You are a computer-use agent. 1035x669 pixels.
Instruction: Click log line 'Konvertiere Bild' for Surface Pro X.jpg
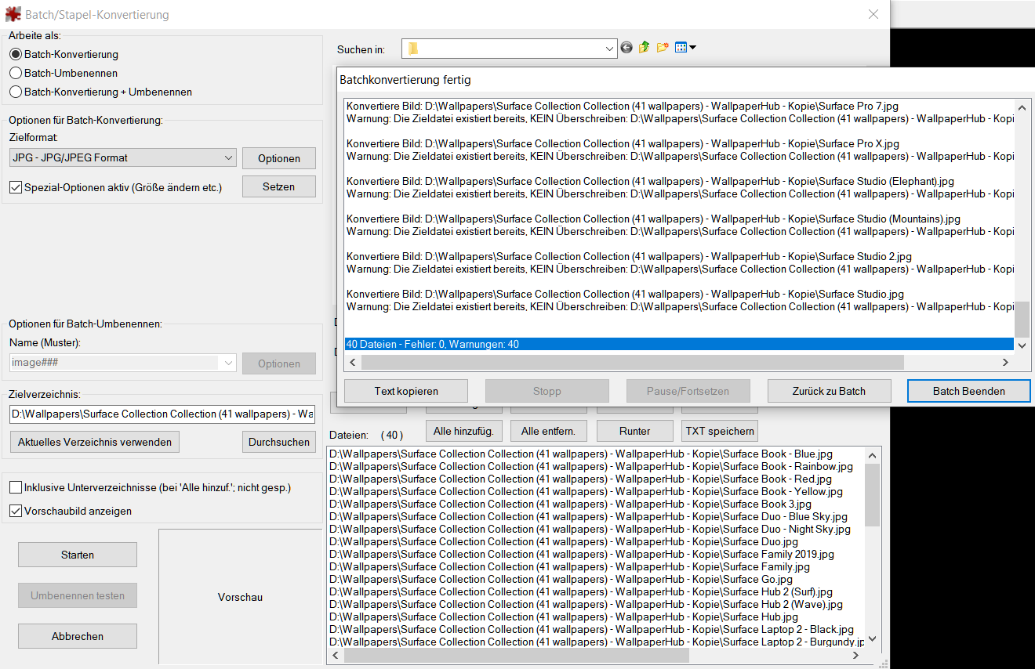tap(623, 143)
